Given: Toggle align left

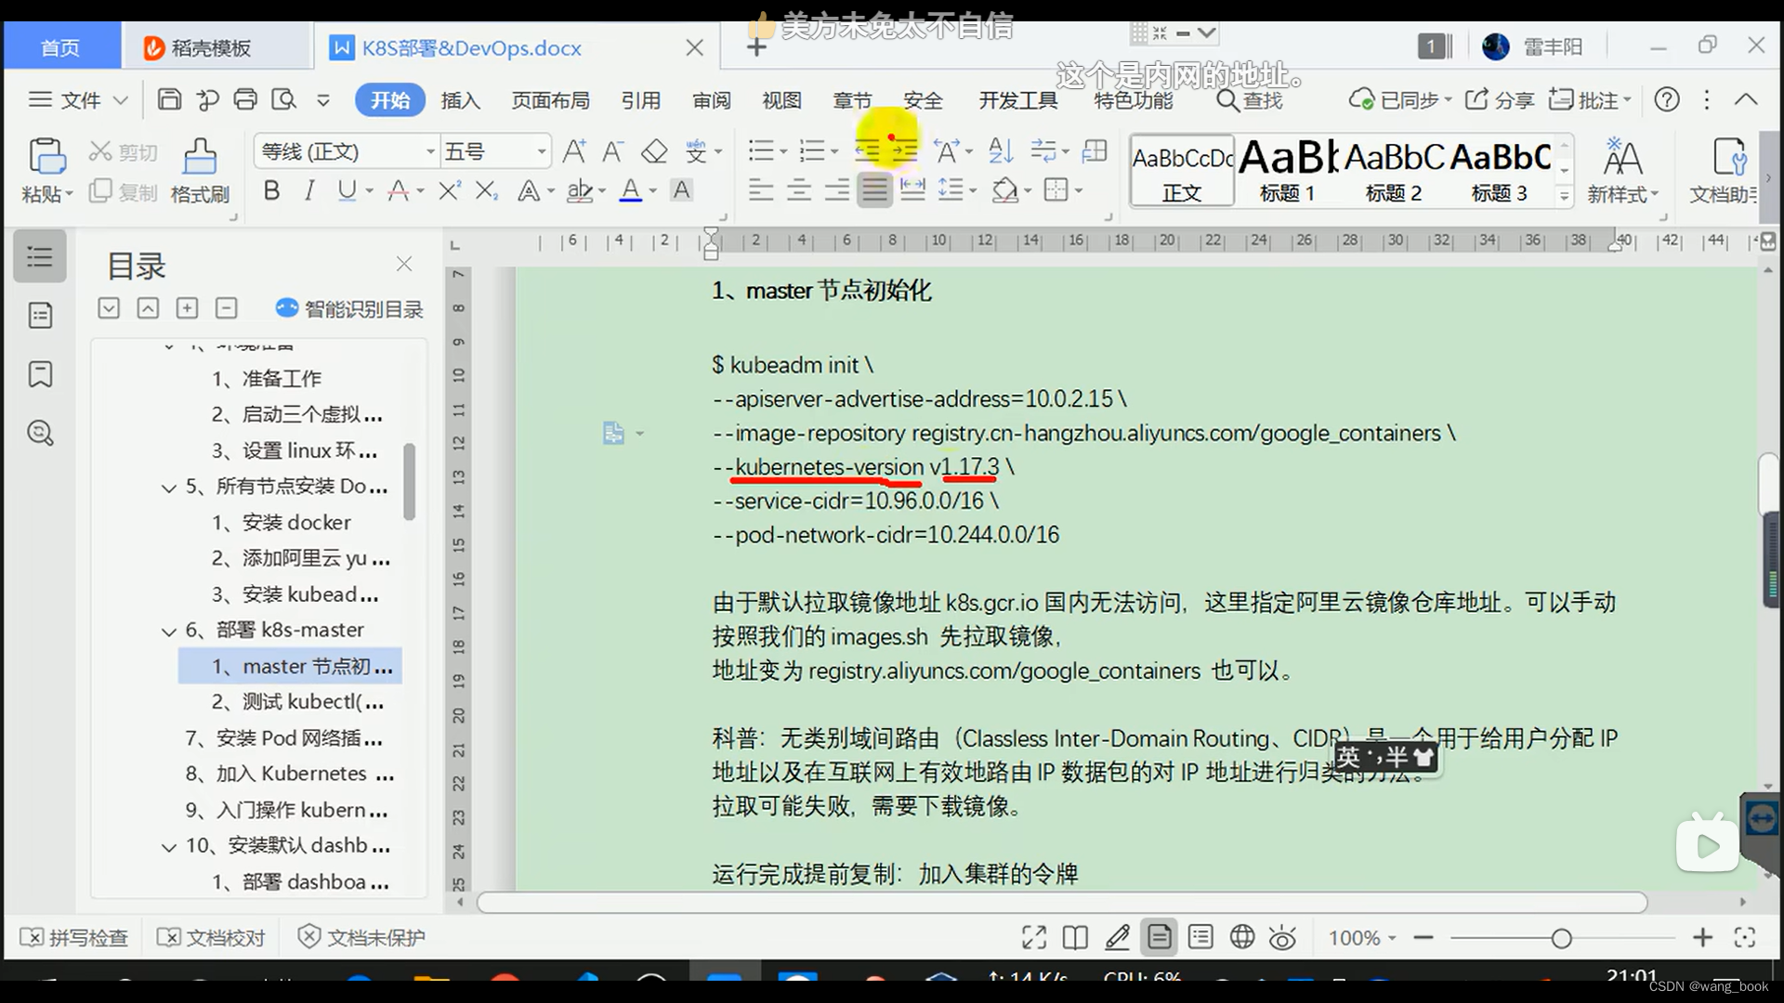Looking at the screenshot, I should coord(761,190).
